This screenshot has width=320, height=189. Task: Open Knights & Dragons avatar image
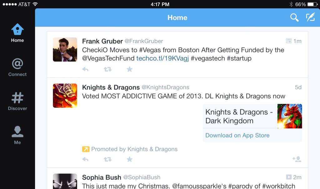[65, 96]
